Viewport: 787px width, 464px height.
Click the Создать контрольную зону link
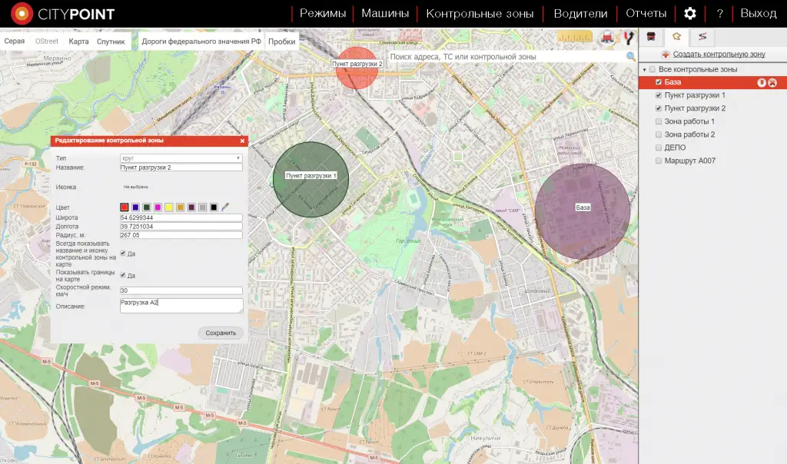(x=719, y=55)
